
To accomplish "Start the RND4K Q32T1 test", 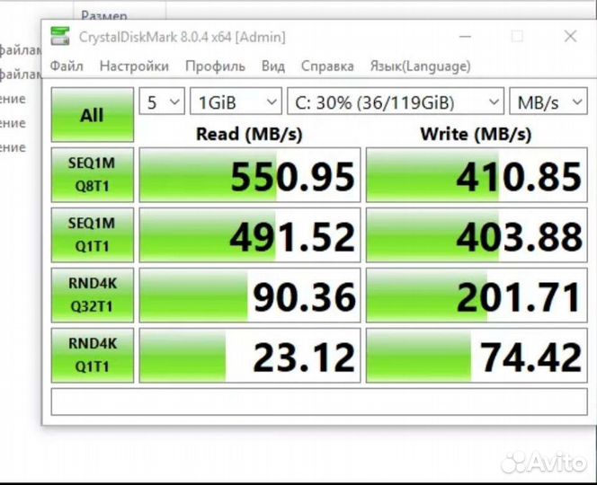I will click(93, 295).
